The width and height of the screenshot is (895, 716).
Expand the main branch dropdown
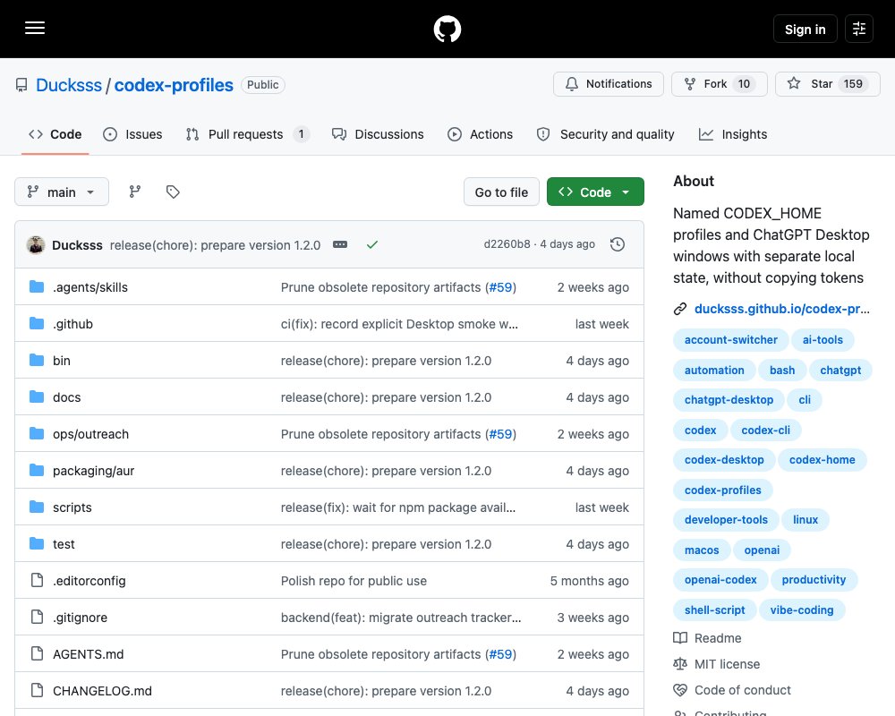coord(62,192)
